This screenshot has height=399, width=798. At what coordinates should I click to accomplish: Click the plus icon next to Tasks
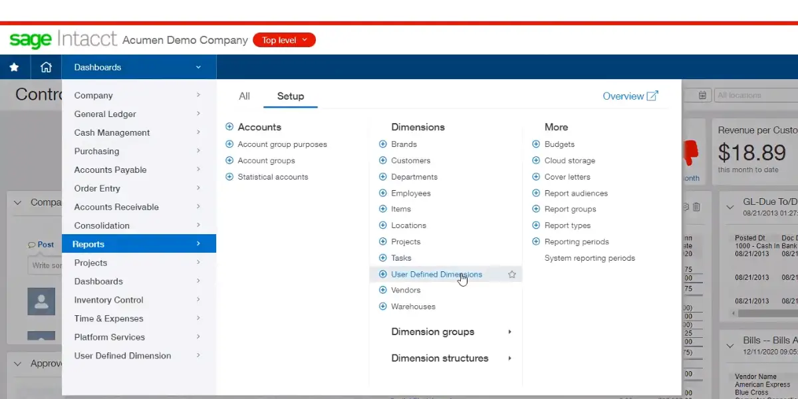pyautogui.click(x=382, y=258)
